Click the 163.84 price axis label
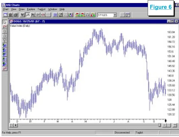 point(171,32)
